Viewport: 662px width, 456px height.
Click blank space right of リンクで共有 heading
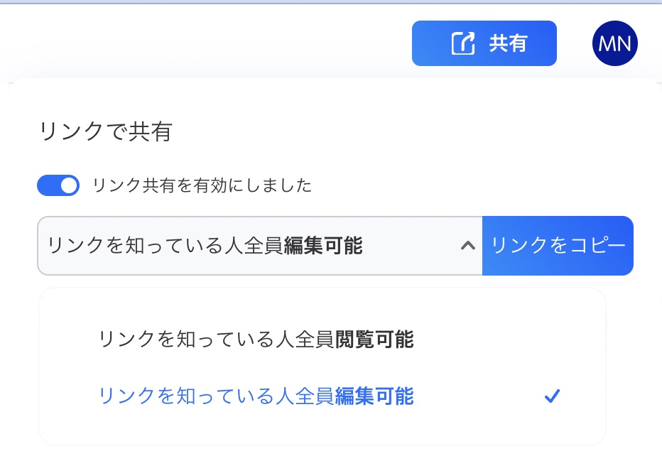pyautogui.click(x=398, y=132)
